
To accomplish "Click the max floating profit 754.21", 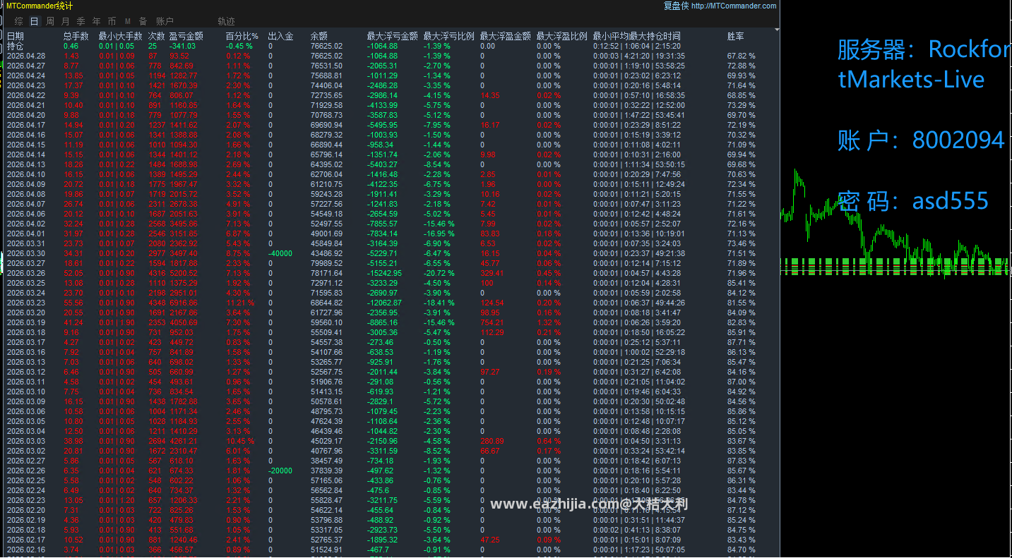I will click(x=493, y=322).
